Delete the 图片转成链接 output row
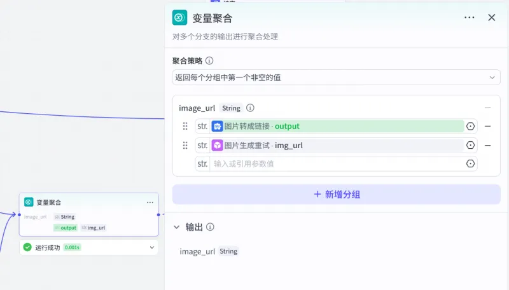The image size is (509, 290). 487,127
